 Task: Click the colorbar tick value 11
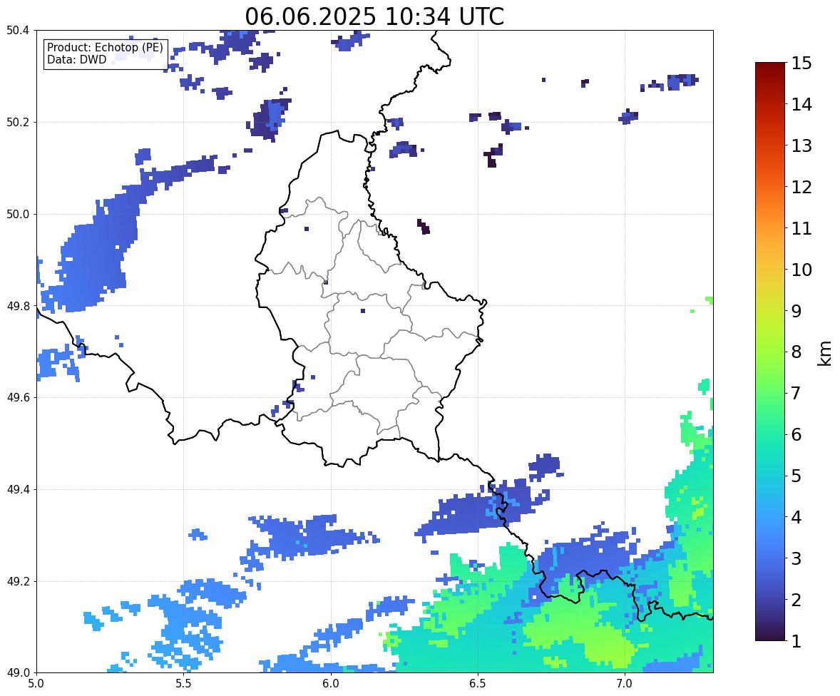(x=801, y=228)
